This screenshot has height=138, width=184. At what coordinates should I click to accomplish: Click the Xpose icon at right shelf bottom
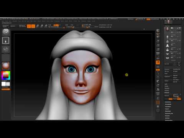(x=158, y=110)
